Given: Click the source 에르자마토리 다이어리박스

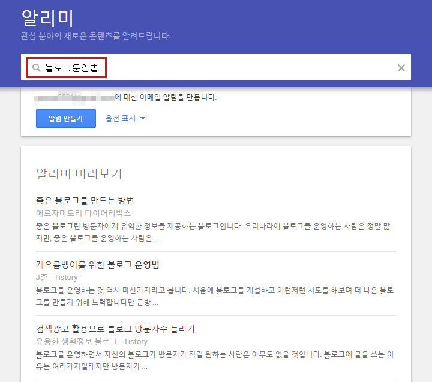Looking at the screenshot, I should pyautogui.click(x=84, y=213).
